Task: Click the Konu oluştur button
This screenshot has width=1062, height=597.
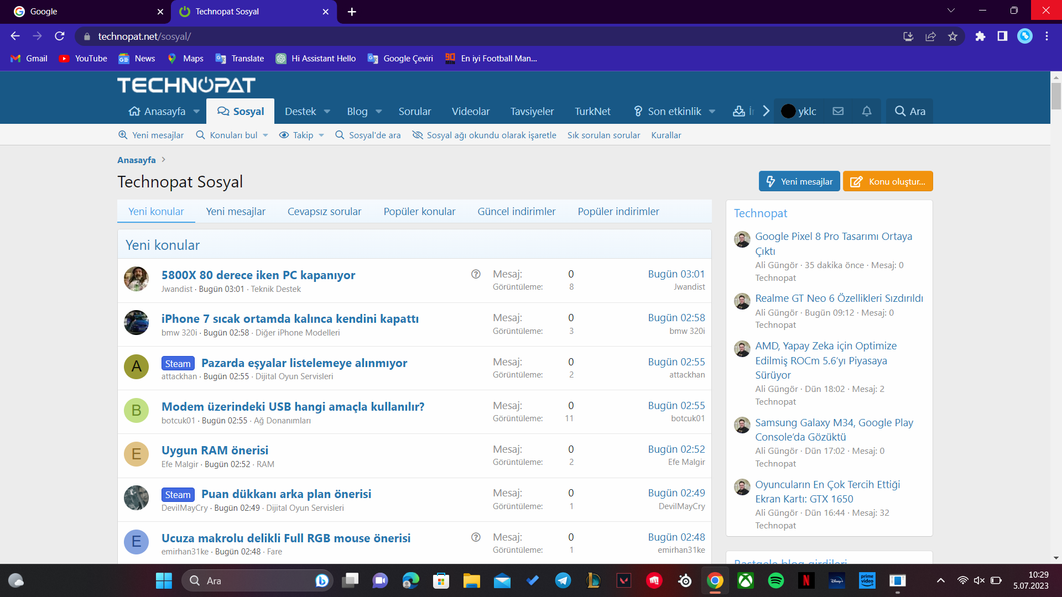Action: click(888, 181)
